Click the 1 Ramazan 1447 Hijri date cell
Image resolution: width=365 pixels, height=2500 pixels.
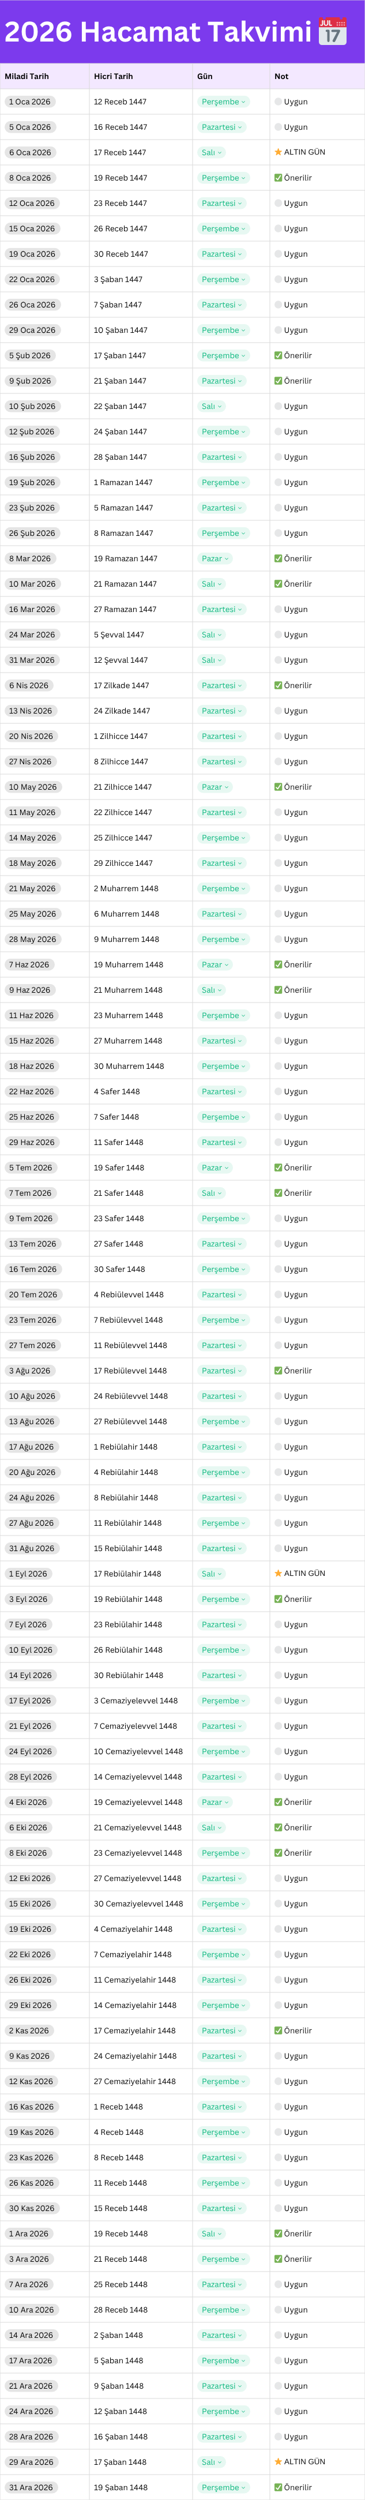pyautogui.click(x=123, y=482)
